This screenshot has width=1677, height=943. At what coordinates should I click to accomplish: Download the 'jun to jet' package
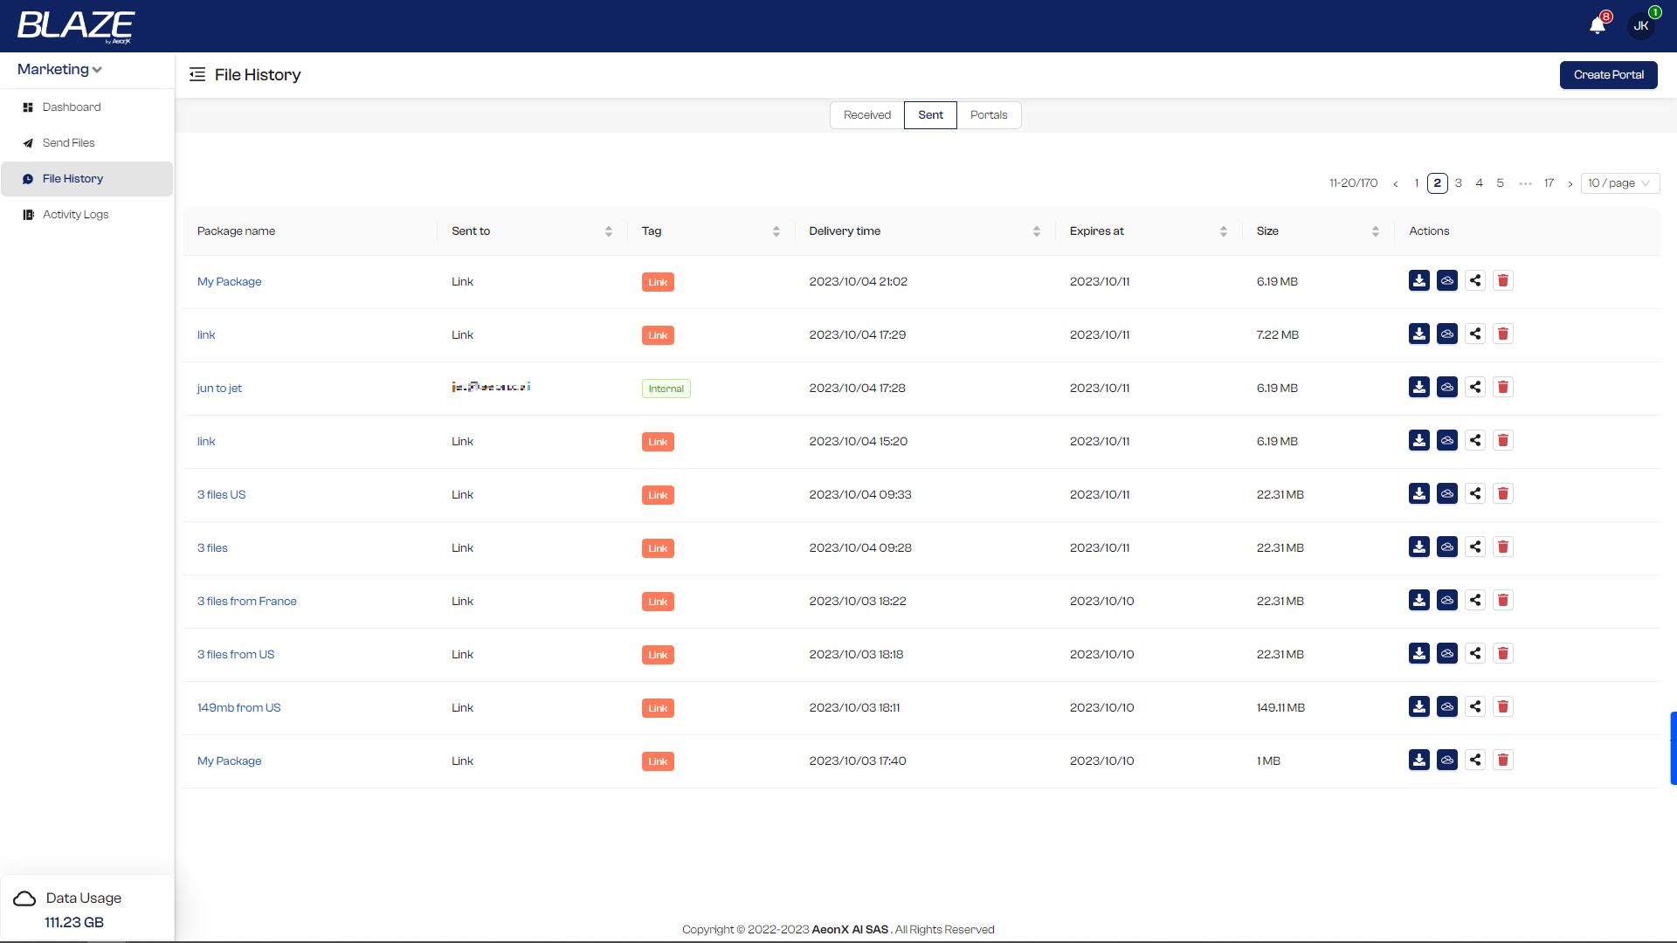pyautogui.click(x=1418, y=387)
